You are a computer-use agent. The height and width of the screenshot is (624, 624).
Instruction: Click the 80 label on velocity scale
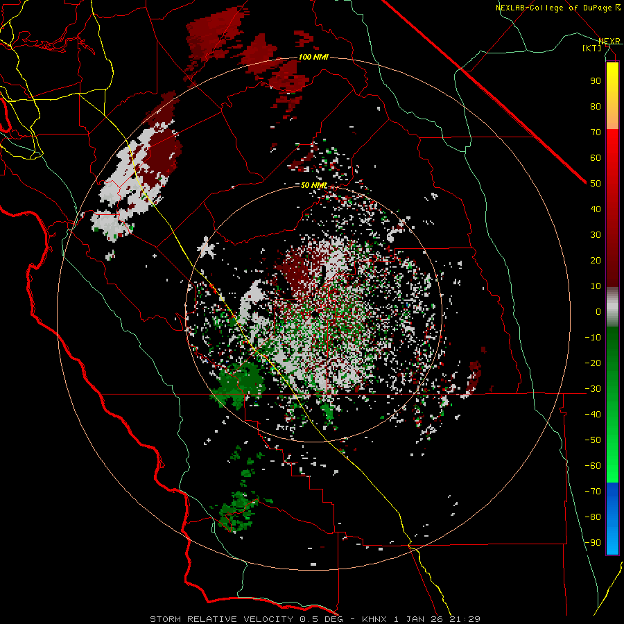596,106
